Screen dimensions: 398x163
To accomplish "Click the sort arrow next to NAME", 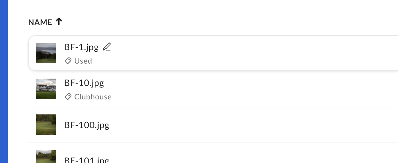I will (x=59, y=22).
